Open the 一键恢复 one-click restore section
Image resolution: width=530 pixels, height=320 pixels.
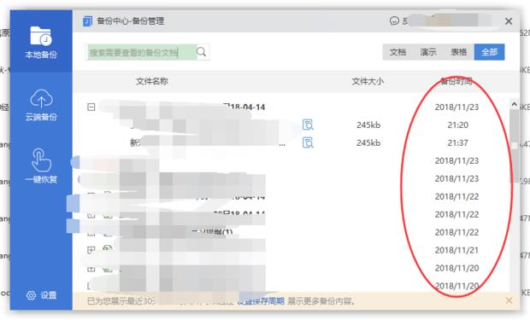pyautogui.click(x=41, y=166)
